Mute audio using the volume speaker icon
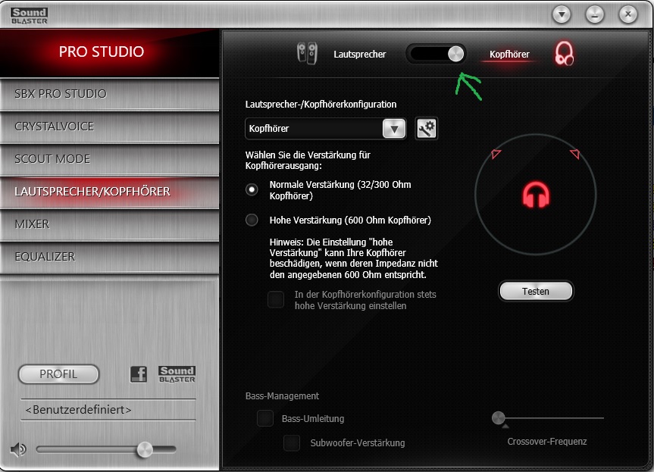This screenshot has height=472, width=654. 18,449
